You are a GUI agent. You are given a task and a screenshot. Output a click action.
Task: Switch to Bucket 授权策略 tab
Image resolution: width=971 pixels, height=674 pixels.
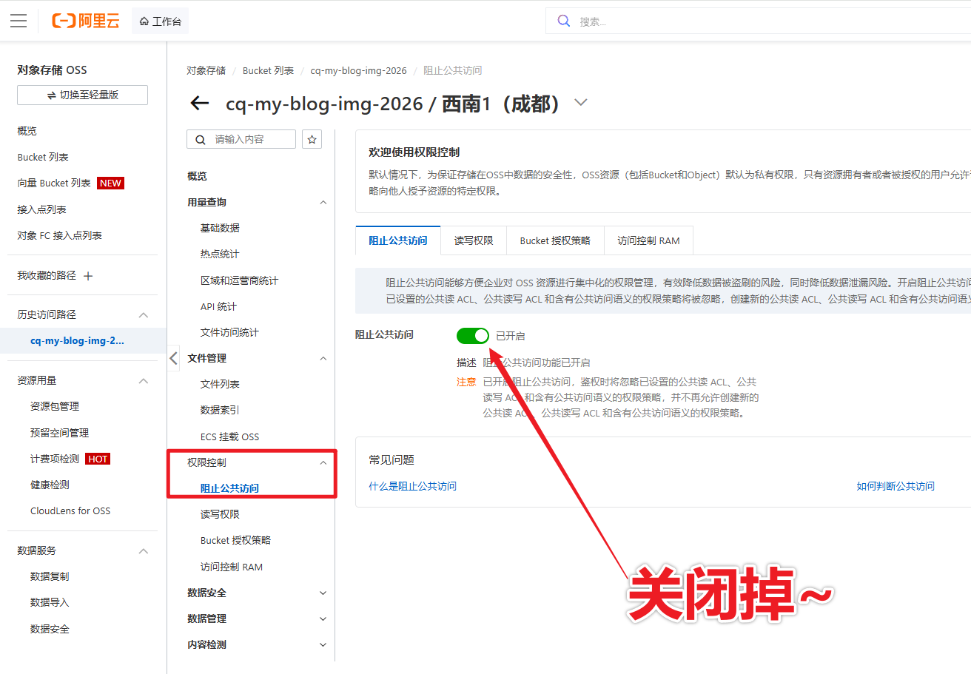point(555,240)
